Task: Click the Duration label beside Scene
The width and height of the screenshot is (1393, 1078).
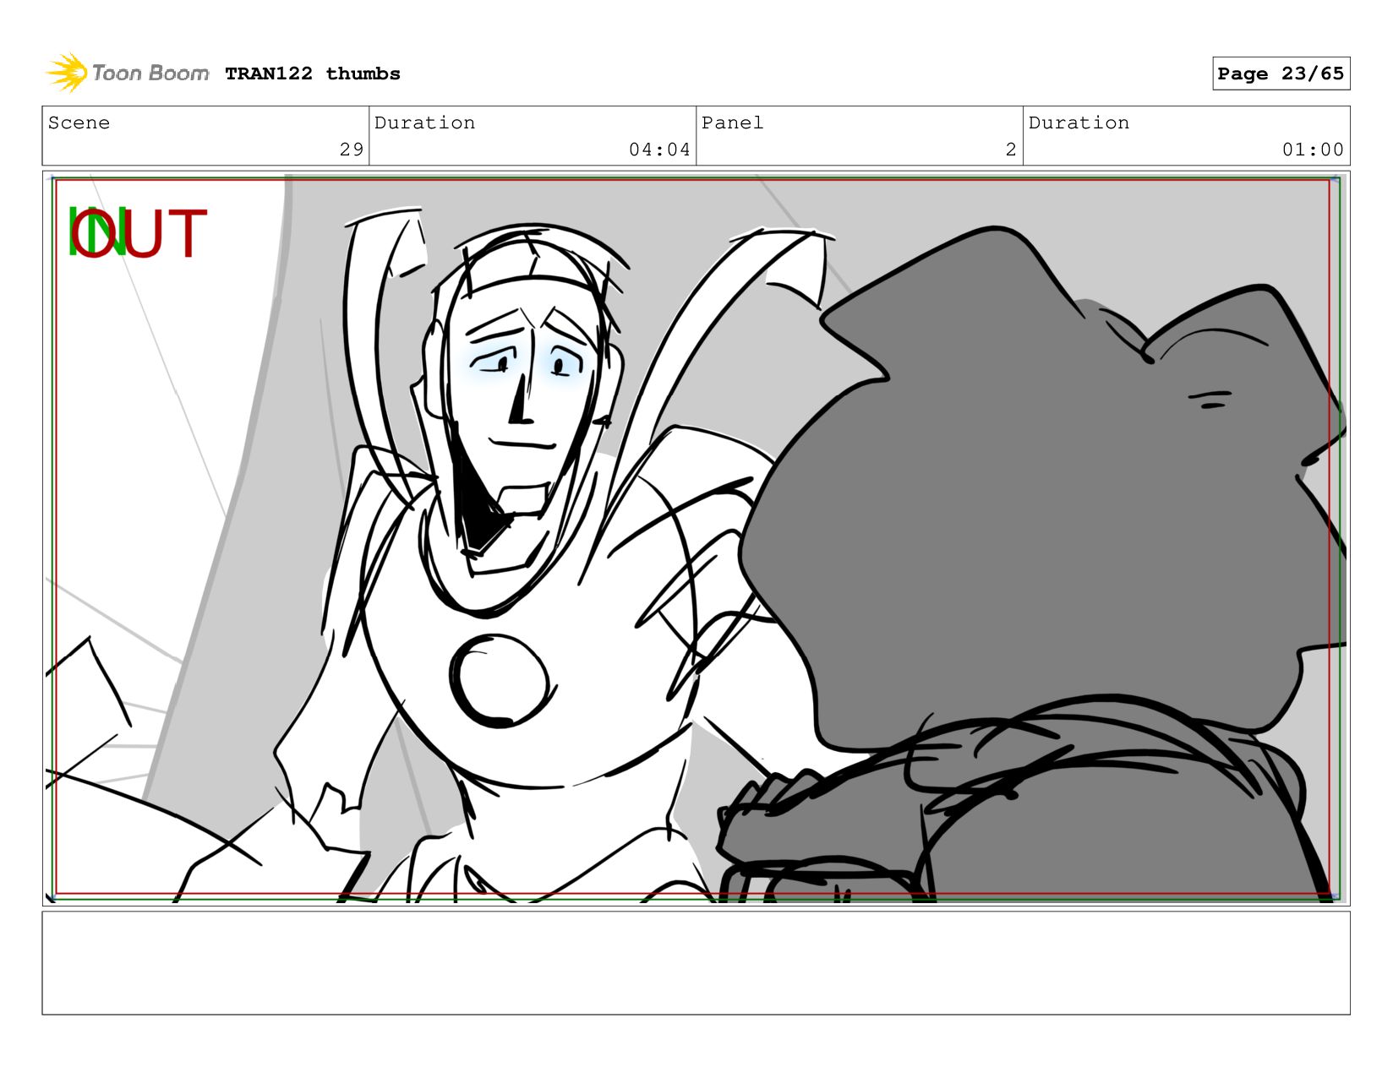Action: pos(424,122)
